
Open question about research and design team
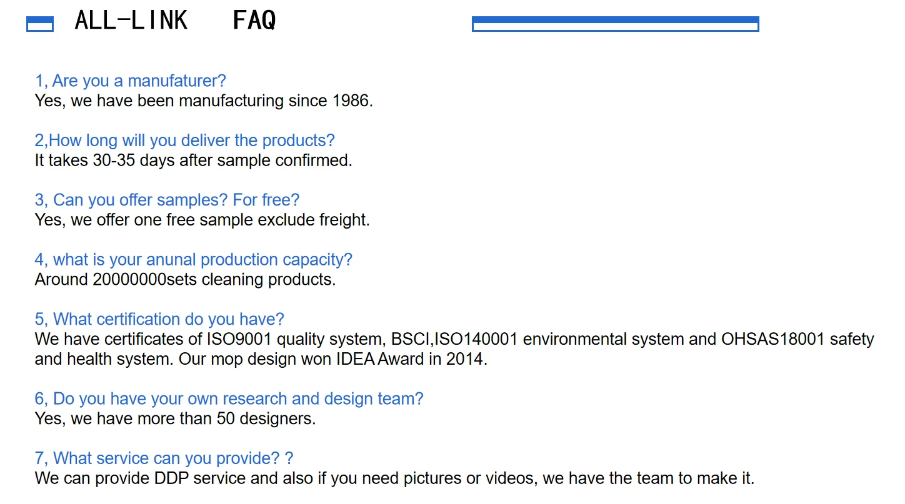click(x=229, y=398)
